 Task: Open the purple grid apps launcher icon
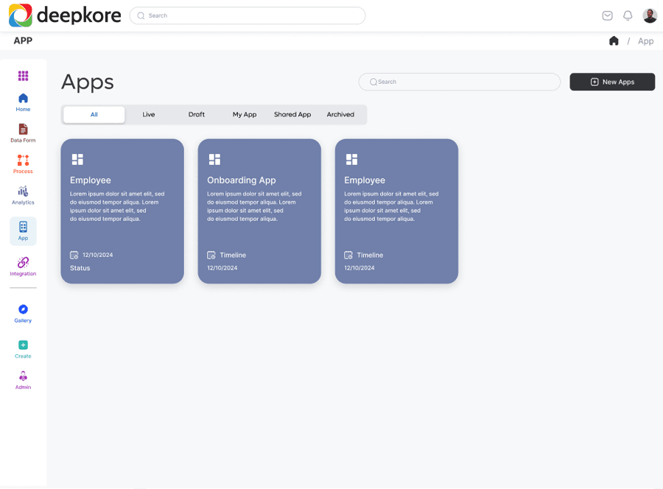pos(23,76)
